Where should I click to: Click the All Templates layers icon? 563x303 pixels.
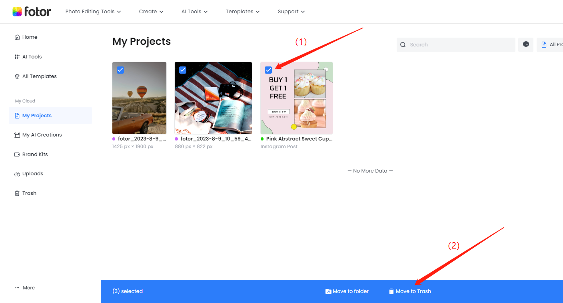17,76
